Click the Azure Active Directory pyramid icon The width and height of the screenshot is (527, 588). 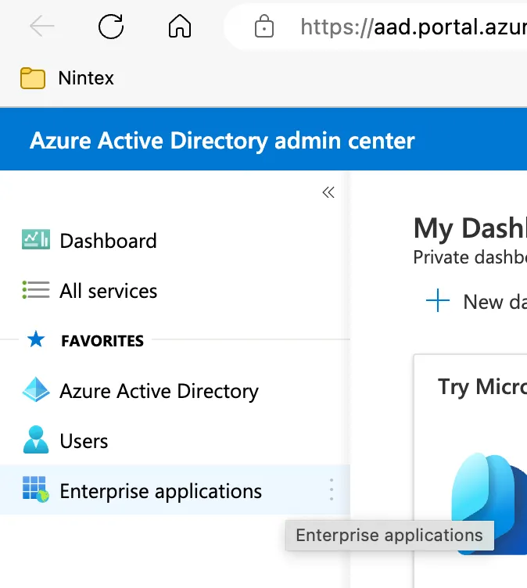point(36,389)
